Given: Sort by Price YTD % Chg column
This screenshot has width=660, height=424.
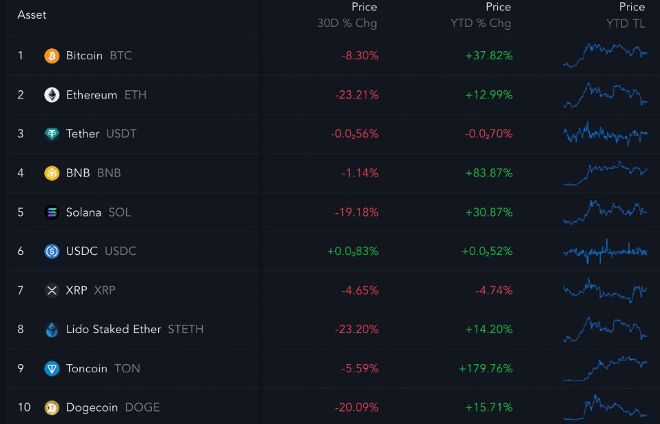Looking at the screenshot, I should pos(481,15).
